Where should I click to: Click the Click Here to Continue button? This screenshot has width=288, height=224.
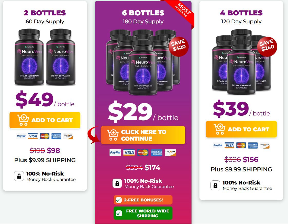click(143, 135)
